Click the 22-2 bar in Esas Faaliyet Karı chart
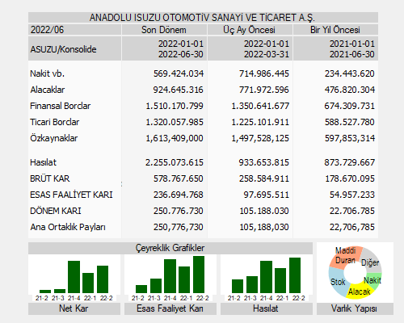 199,275
